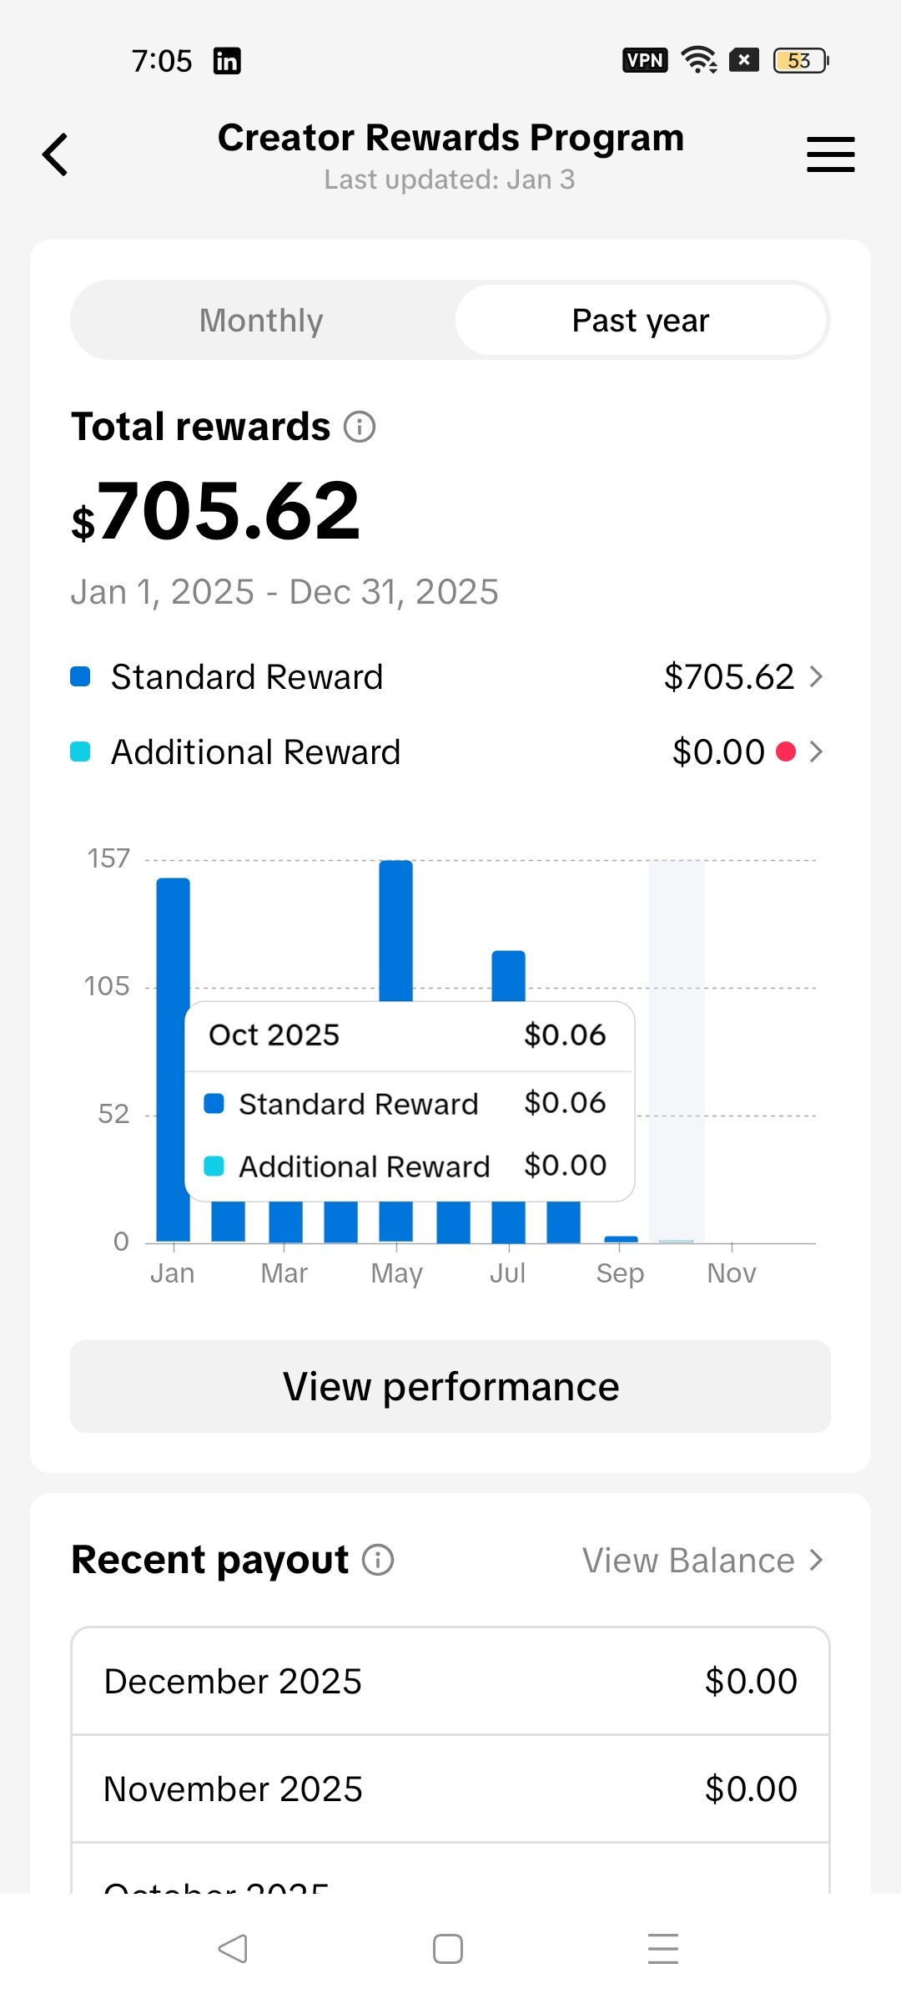Screen dimensions: 901x2004
Task: Open the December 2025 payout row
Action: click(450, 1681)
